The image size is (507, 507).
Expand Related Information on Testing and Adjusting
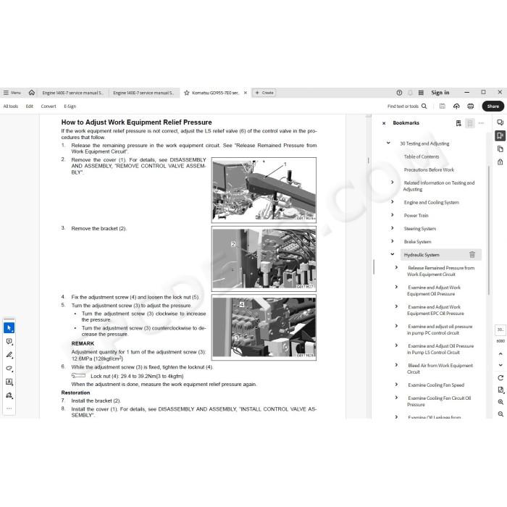click(x=393, y=183)
